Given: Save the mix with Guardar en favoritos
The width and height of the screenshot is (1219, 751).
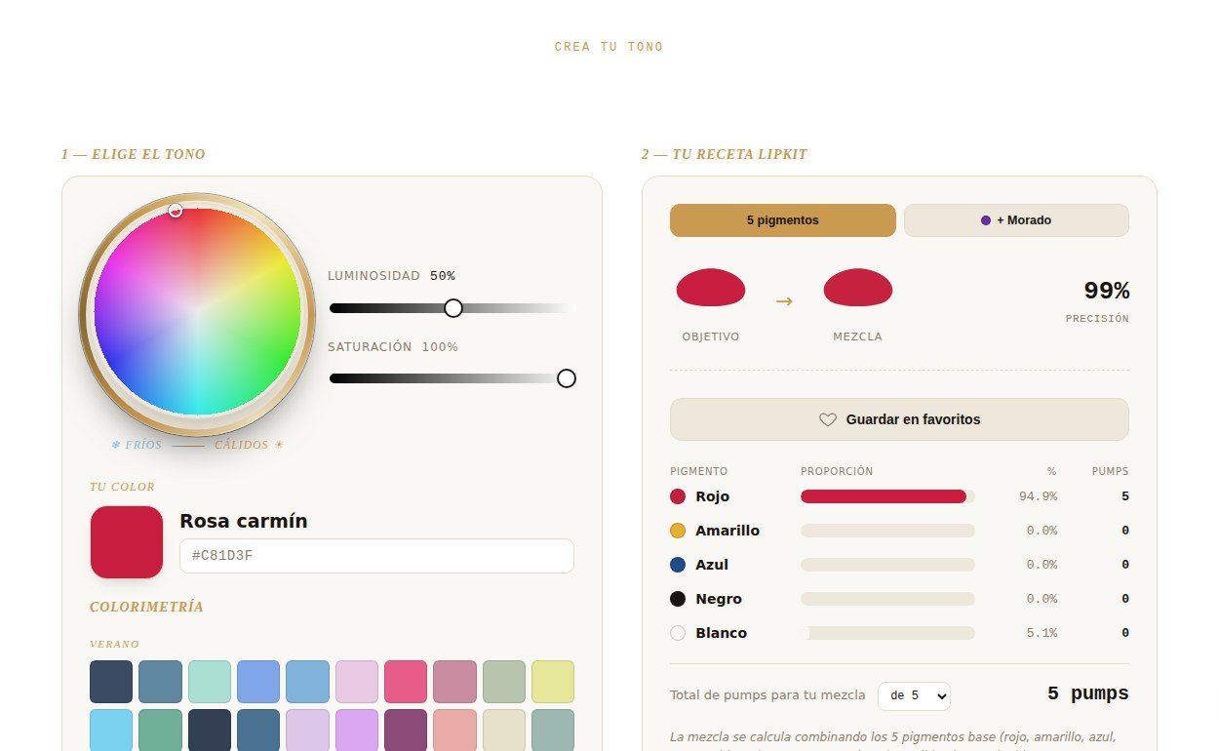Looking at the screenshot, I should click(x=899, y=419).
